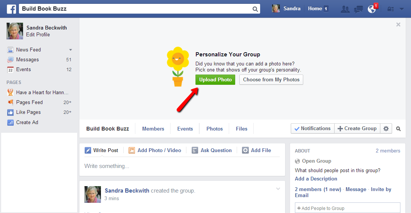Open Events in left sidebar
This screenshot has height=213, width=411.
23,70
